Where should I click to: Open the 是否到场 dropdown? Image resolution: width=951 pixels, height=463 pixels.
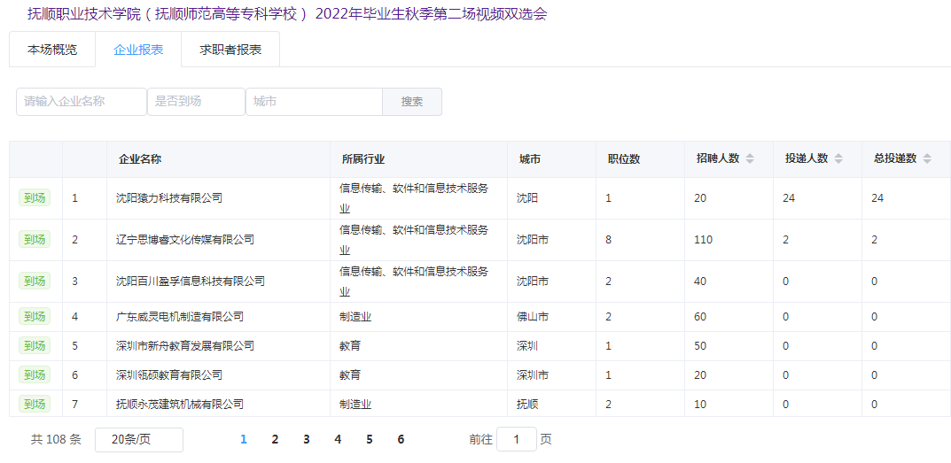196,102
